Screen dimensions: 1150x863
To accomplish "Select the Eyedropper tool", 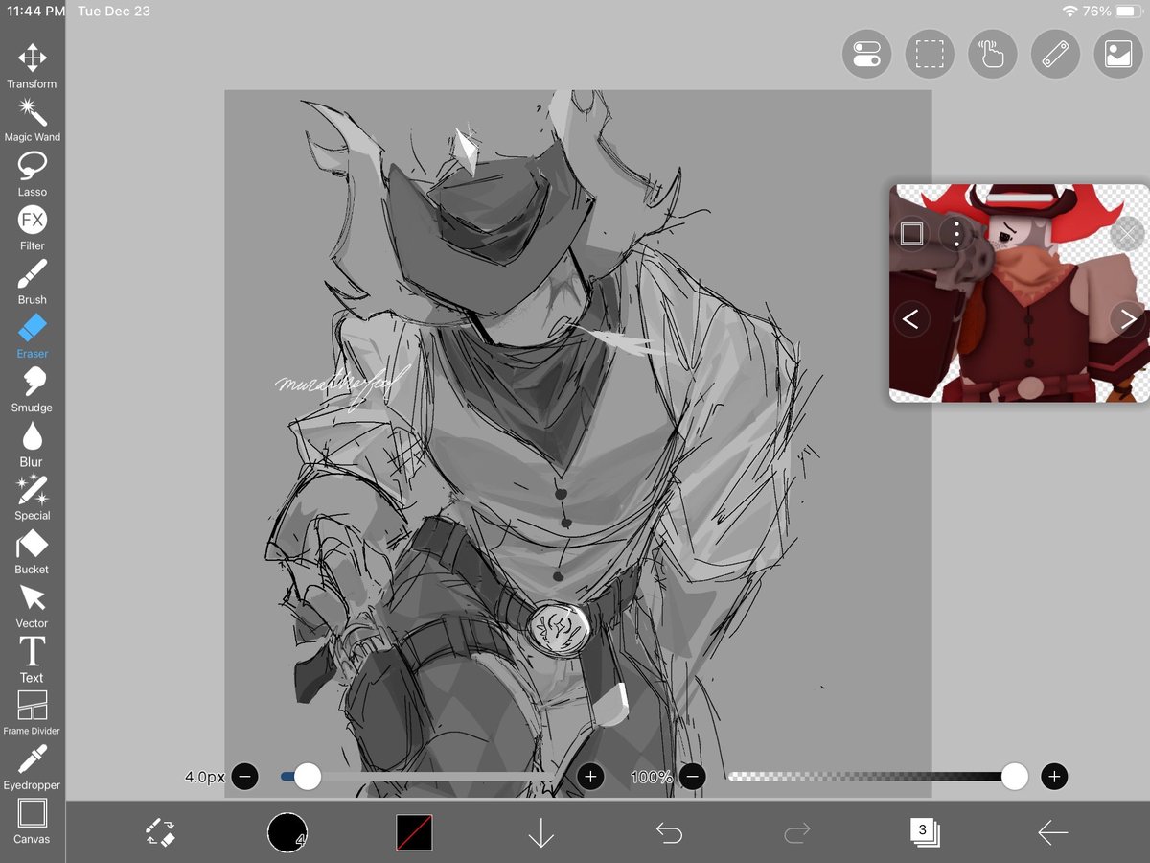I will point(32,767).
